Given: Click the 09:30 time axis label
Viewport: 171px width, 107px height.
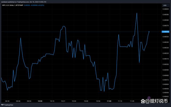Looking at the screenshot, I should [7, 101].
